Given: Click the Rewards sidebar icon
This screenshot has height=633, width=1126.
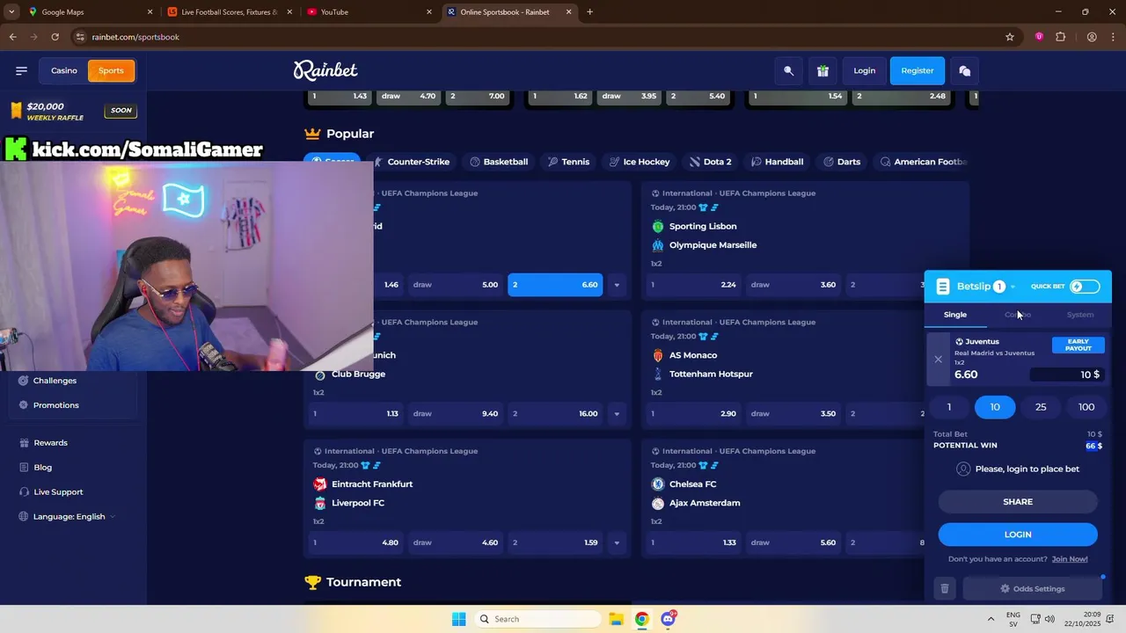Looking at the screenshot, I should pyautogui.click(x=24, y=443).
